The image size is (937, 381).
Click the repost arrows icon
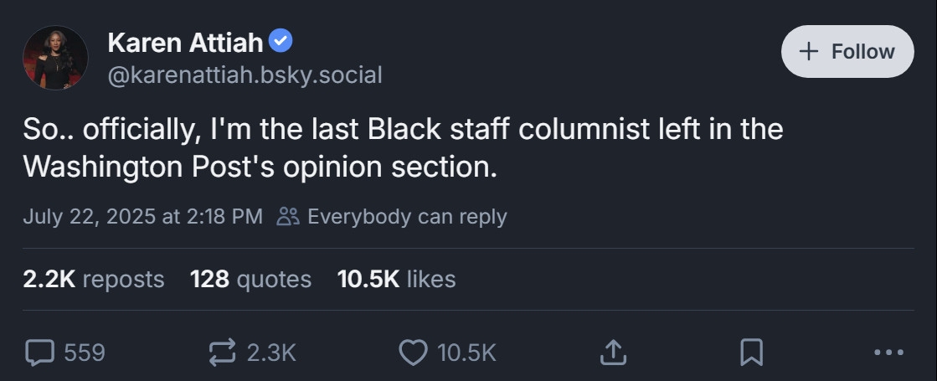click(x=222, y=353)
